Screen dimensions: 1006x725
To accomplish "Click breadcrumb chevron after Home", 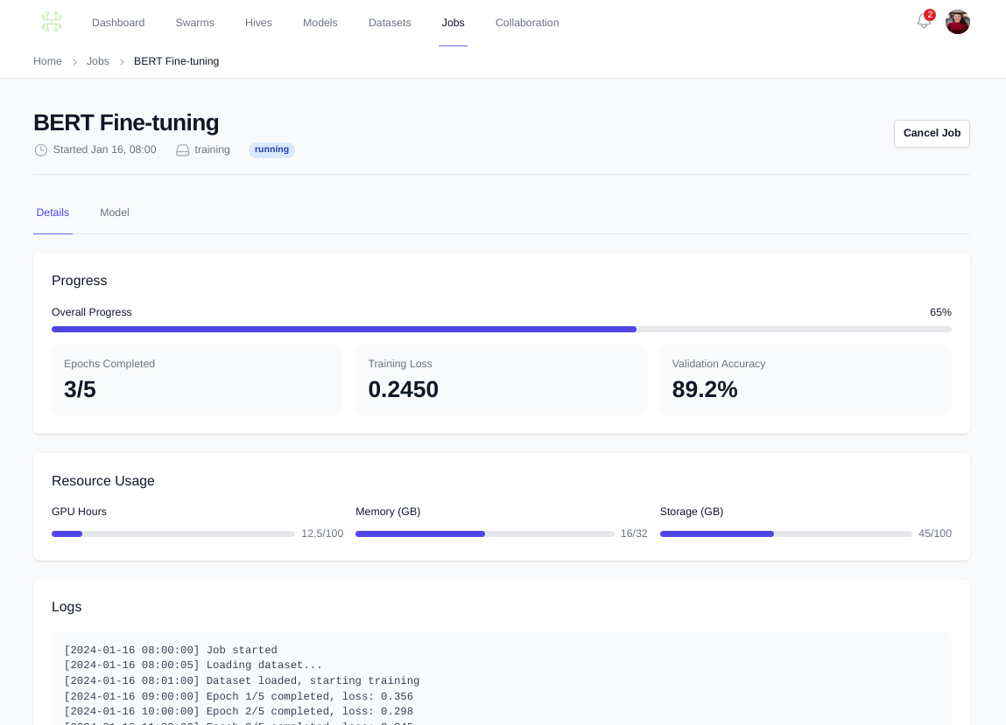I will point(74,62).
